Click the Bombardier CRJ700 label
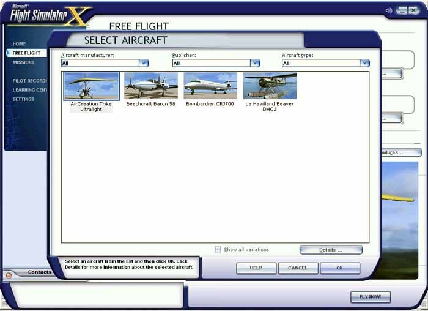 coord(210,104)
